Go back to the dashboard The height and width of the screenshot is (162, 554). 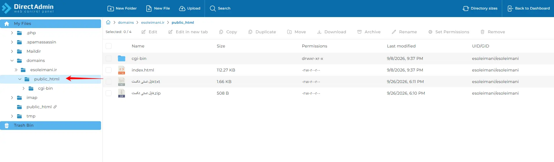click(x=529, y=8)
